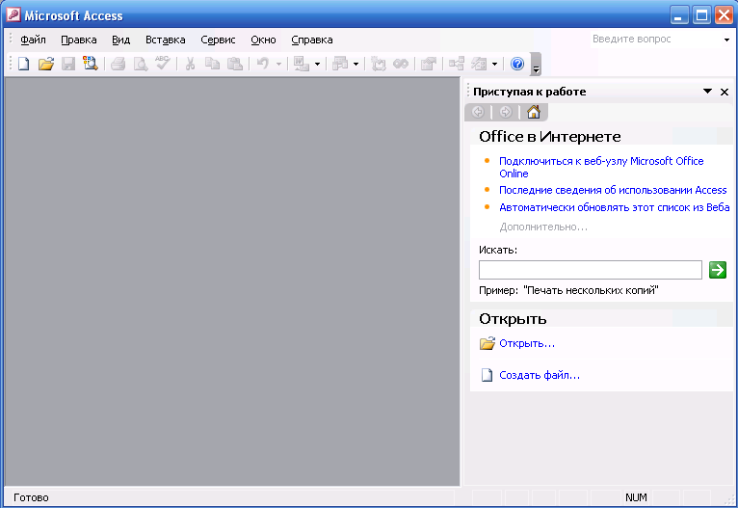
Task: Open the question box dropdown arrow
Action: (726, 40)
